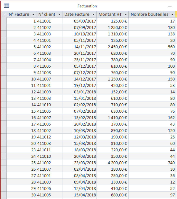Screen dimensions: 177x199
Task: Click the amount cell 2 450,00 €
Action: pyautogui.click(x=113, y=47)
